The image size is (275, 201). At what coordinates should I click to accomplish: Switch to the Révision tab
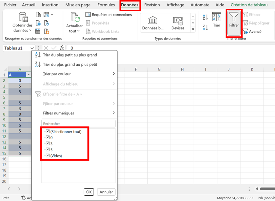(x=152, y=5)
